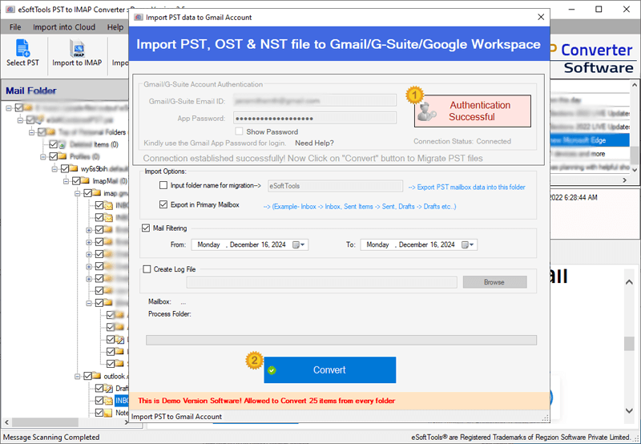Select the Microsoft Edge row in message list
The image size is (641, 444).
590,139
